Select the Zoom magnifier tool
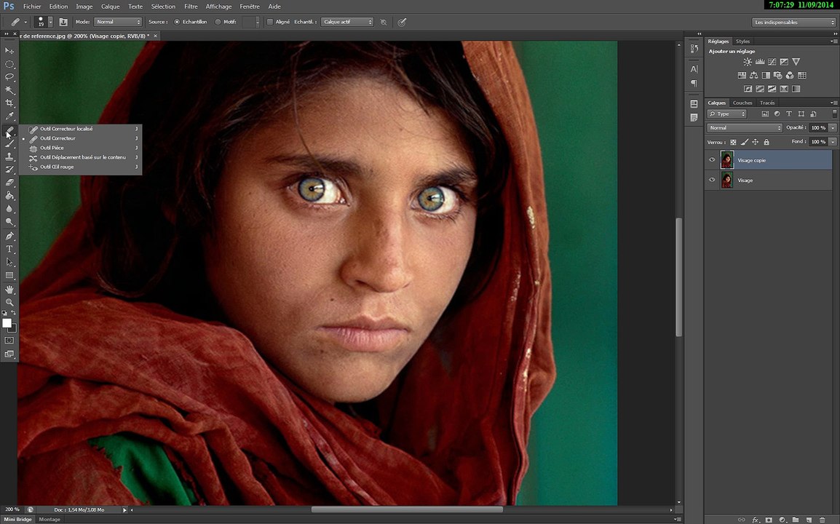Viewport: 840px width, 524px height. pos(9,302)
